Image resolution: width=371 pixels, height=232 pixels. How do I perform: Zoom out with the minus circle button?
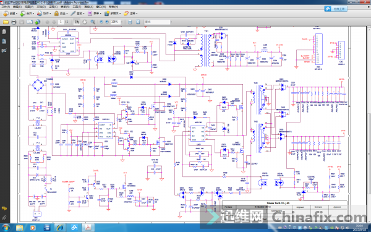click(101, 22)
